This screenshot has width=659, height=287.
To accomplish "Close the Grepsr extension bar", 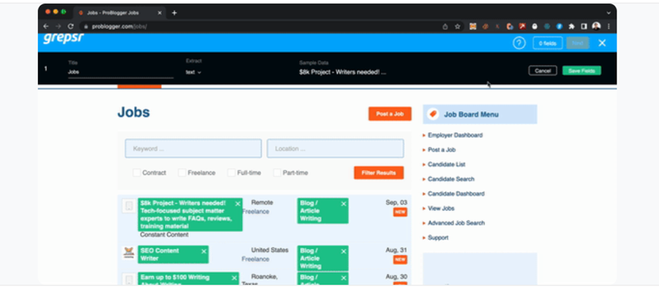I will tap(602, 43).
